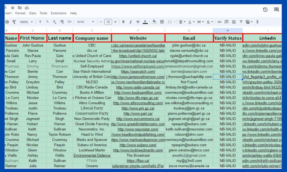Open the Data menu
The height and width of the screenshot is (172, 287).
[x=32, y=13]
